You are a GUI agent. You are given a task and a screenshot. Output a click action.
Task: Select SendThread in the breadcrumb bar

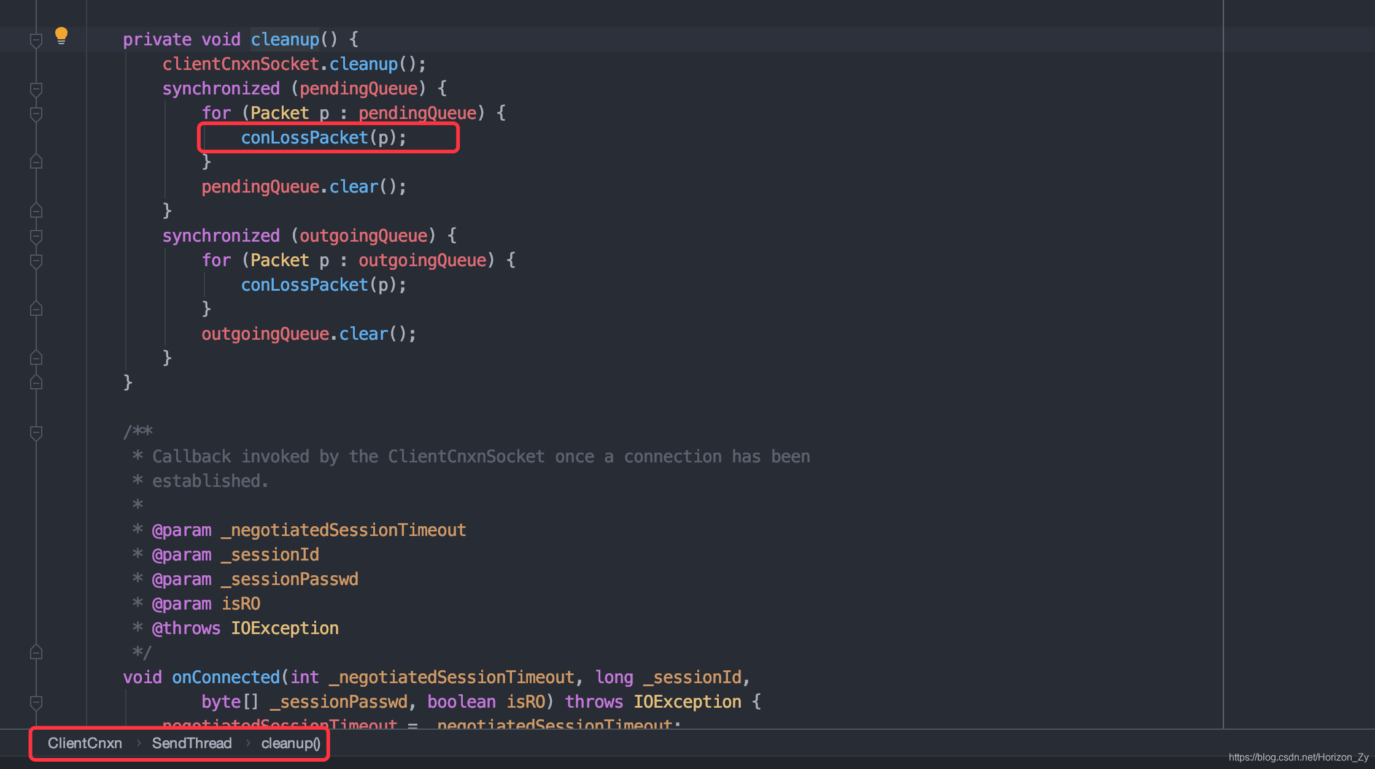coord(192,743)
